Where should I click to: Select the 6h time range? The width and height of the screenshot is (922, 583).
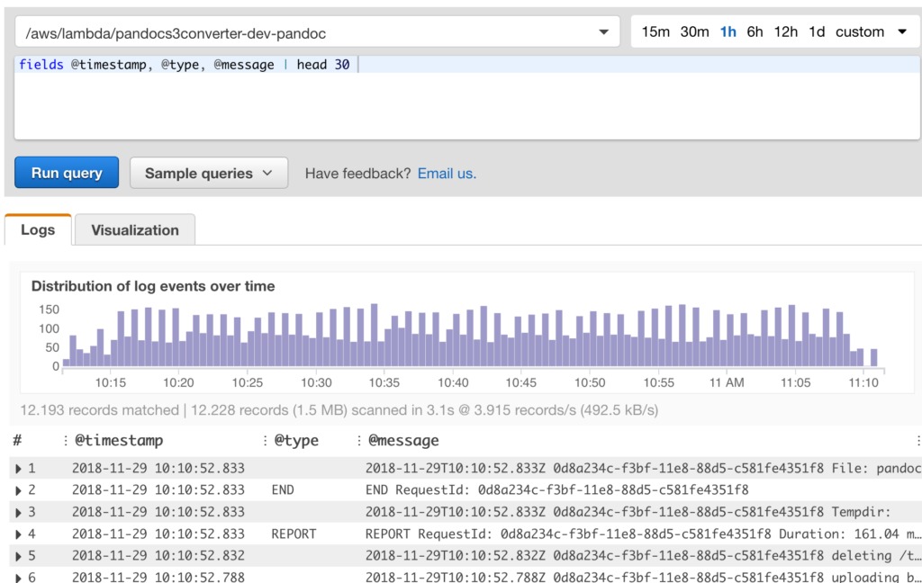755,31
